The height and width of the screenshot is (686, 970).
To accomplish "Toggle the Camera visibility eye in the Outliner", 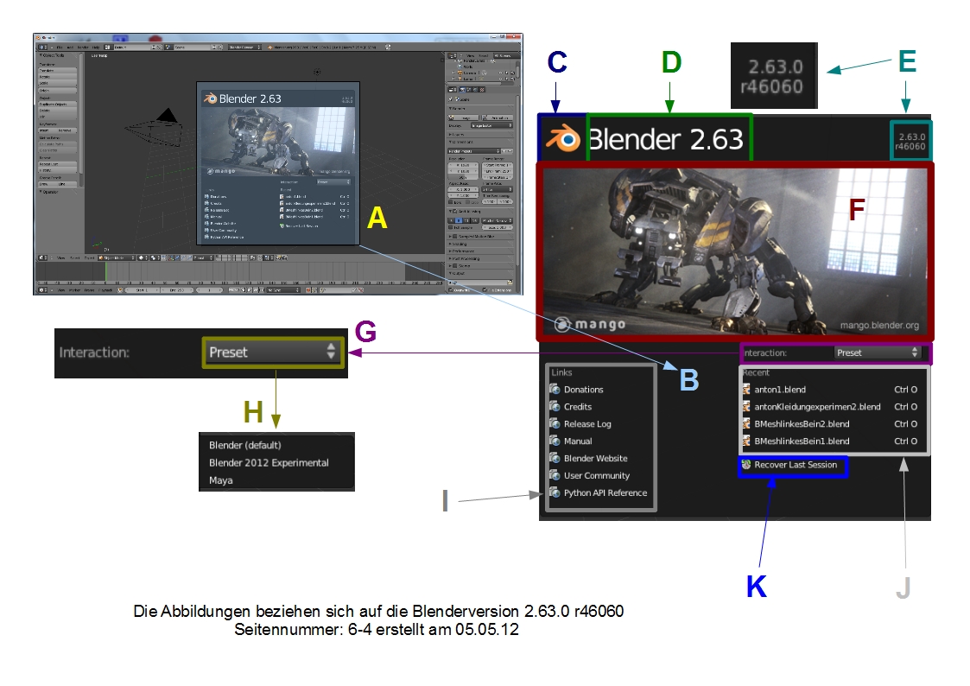I will tap(501, 73).
